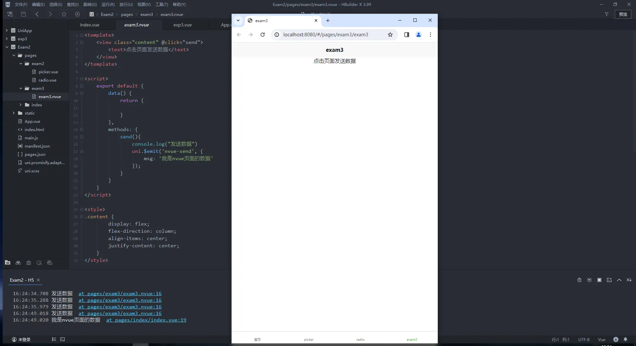Click the download update icon in status bar
Viewport: 636px width, 346px height.
(x=616, y=339)
